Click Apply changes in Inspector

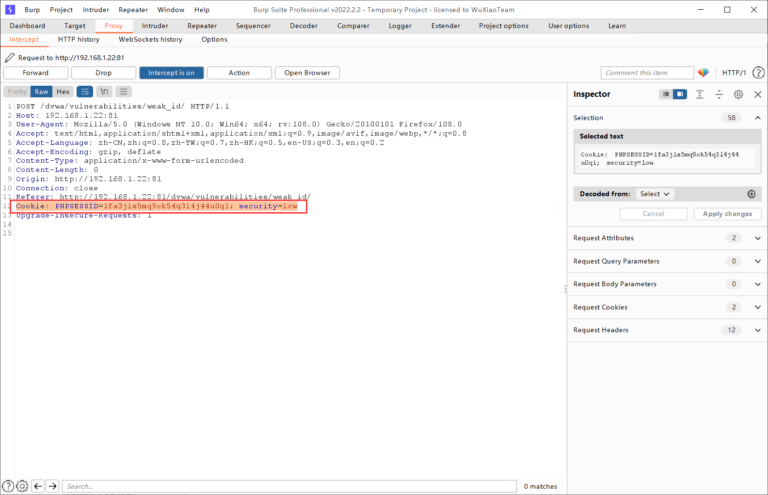coord(728,214)
